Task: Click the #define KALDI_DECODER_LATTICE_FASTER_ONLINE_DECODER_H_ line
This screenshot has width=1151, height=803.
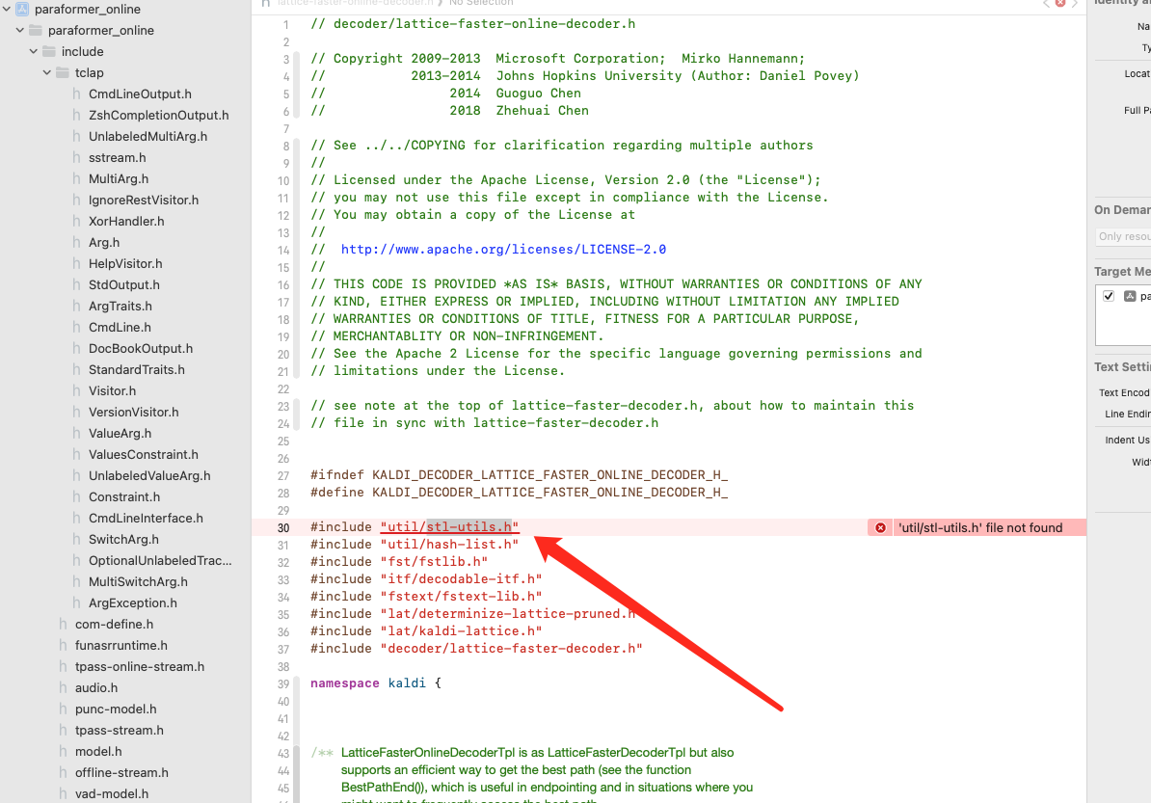Action: (x=519, y=493)
